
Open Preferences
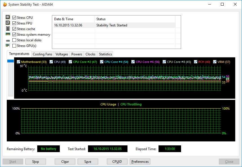140,162
